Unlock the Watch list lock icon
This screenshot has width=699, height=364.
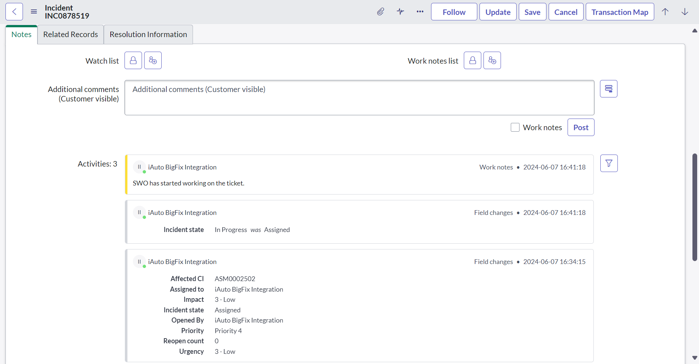[133, 60]
